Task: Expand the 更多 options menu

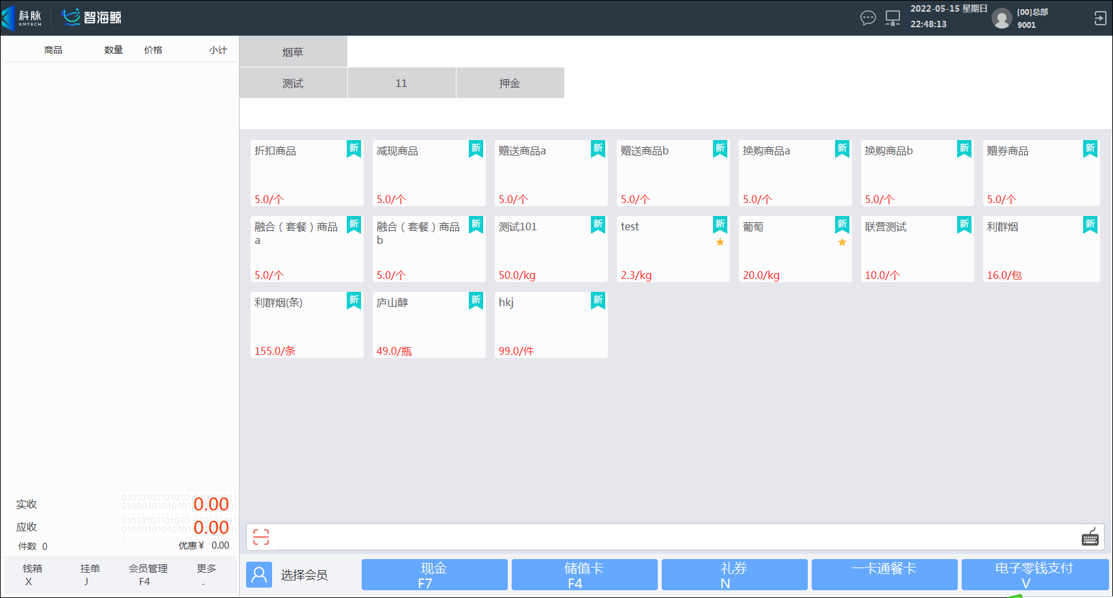Action: [206, 574]
